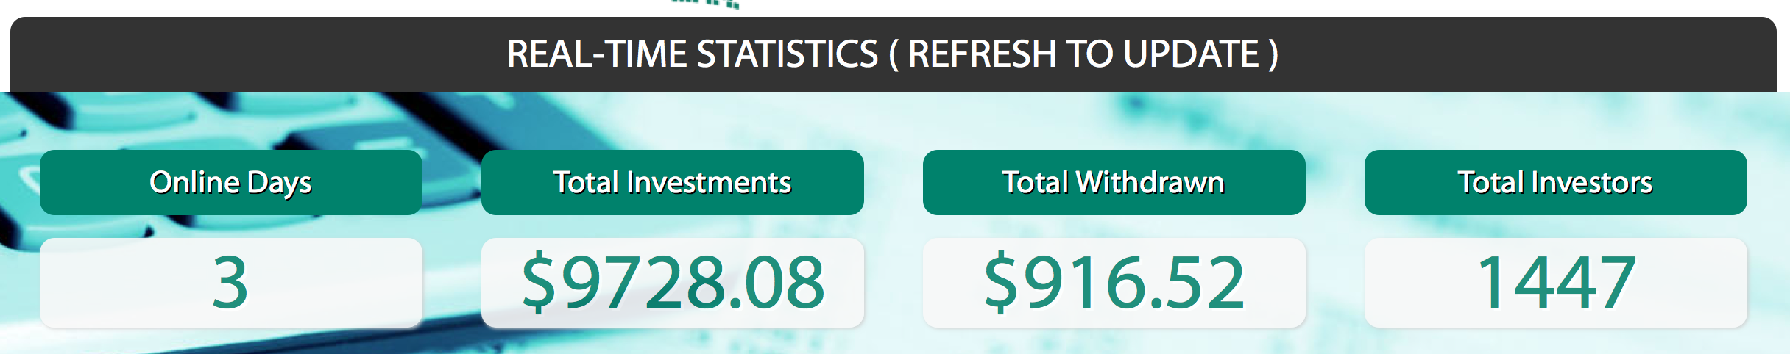Click the online days value 3
The height and width of the screenshot is (354, 1790).
pos(230,283)
